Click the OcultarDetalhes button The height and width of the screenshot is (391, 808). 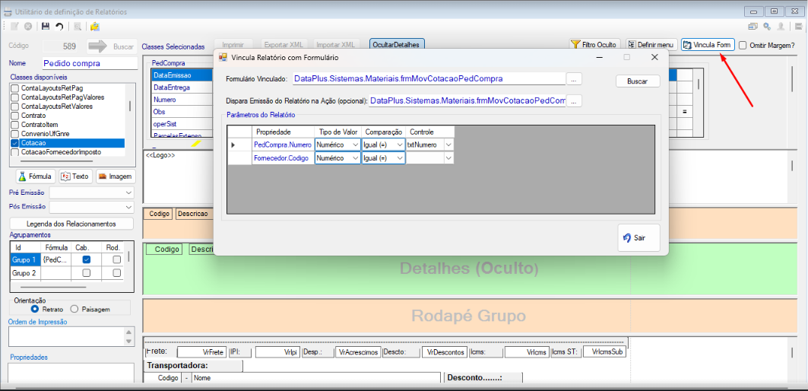click(x=396, y=45)
